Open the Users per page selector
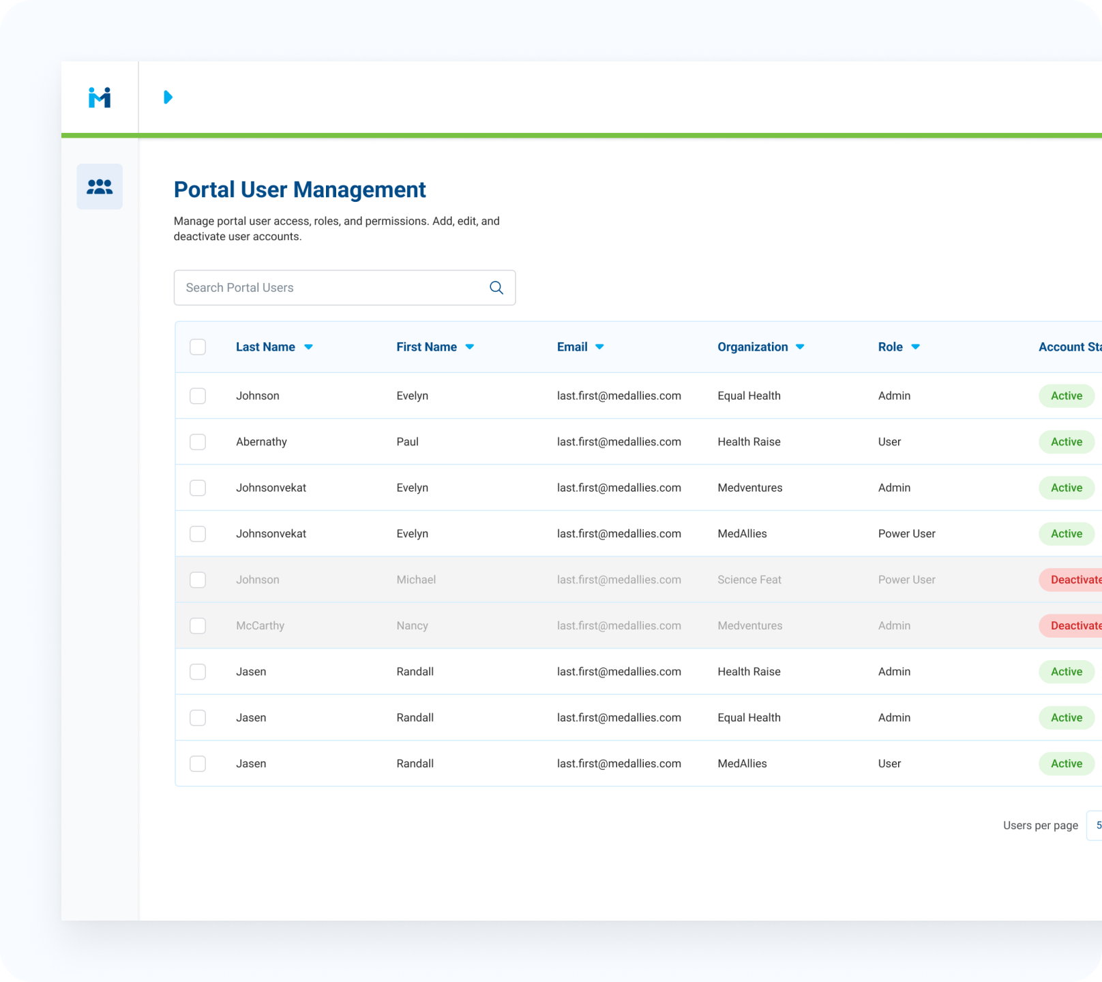The image size is (1102, 982). [1094, 825]
